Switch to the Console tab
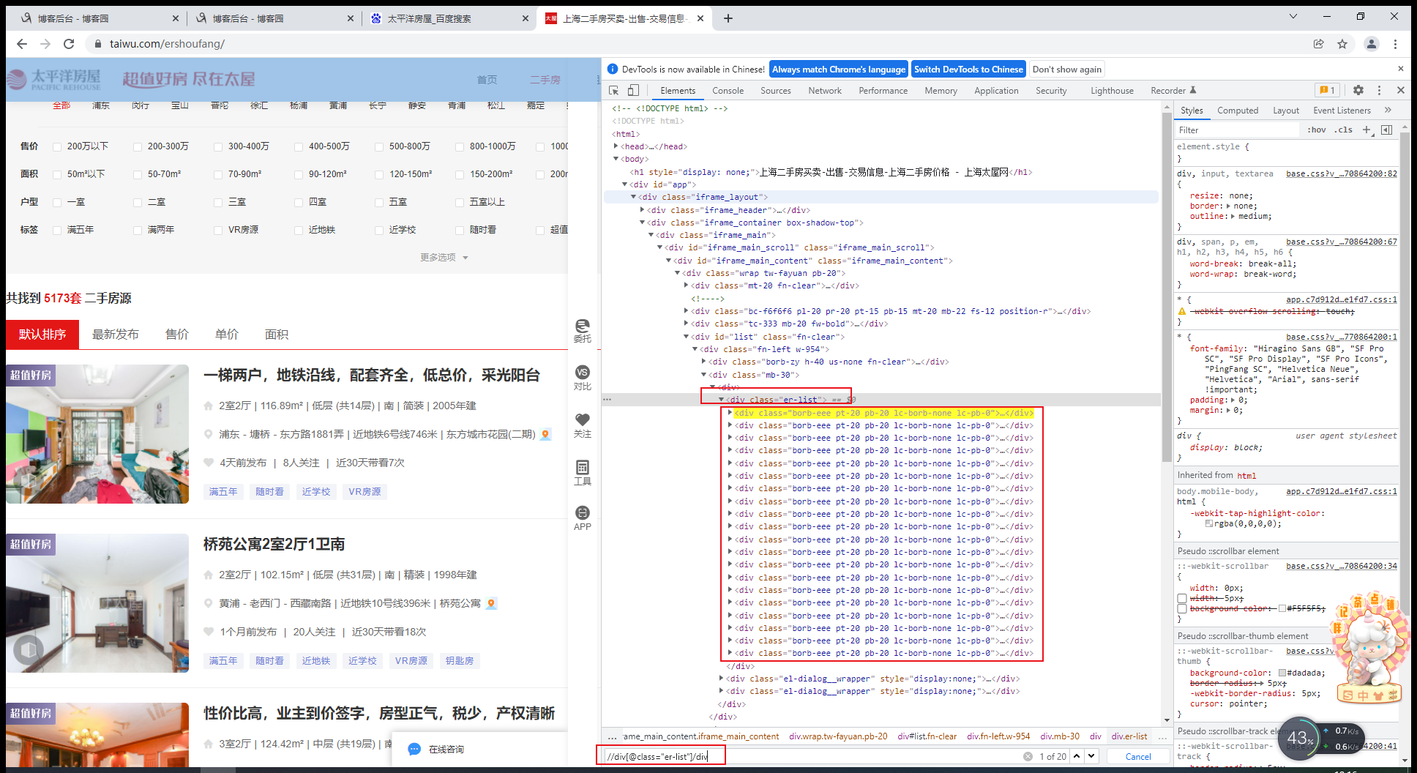The height and width of the screenshot is (773, 1417). point(728,91)
